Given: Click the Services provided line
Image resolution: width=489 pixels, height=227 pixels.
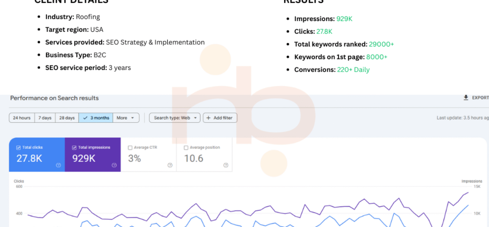Looking at the screenshot, I should (x=125, y=42).
